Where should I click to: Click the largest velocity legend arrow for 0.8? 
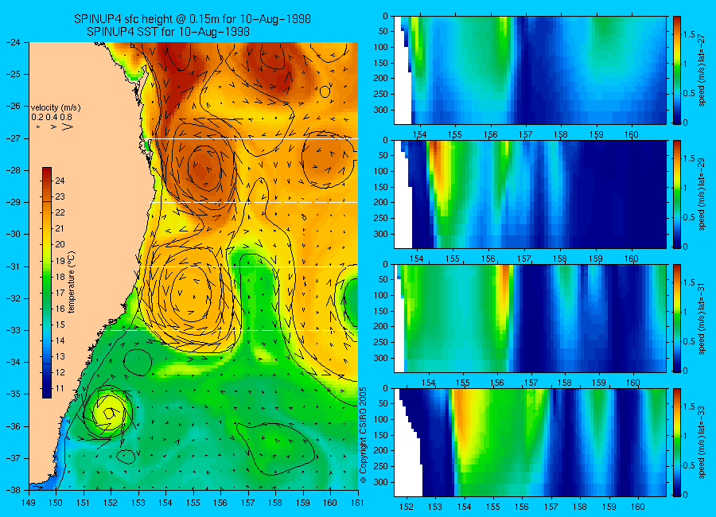(68, 126)
